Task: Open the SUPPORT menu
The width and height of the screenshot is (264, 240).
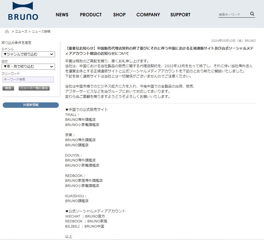Action: tap(180, 15)
